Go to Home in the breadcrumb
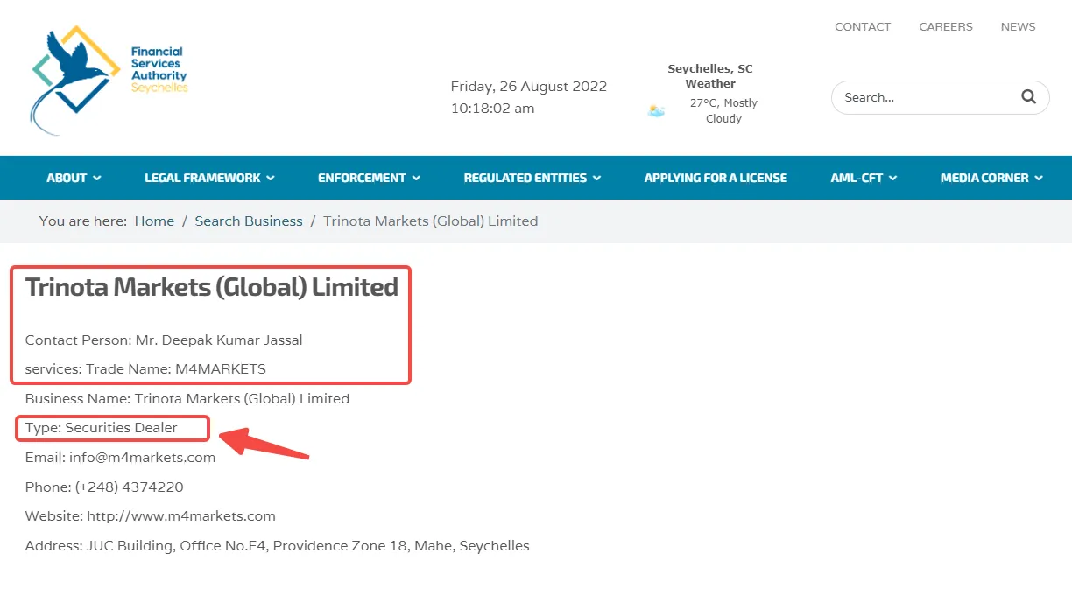The height and width of the screenshot is (589, 1072). [154, 221]
